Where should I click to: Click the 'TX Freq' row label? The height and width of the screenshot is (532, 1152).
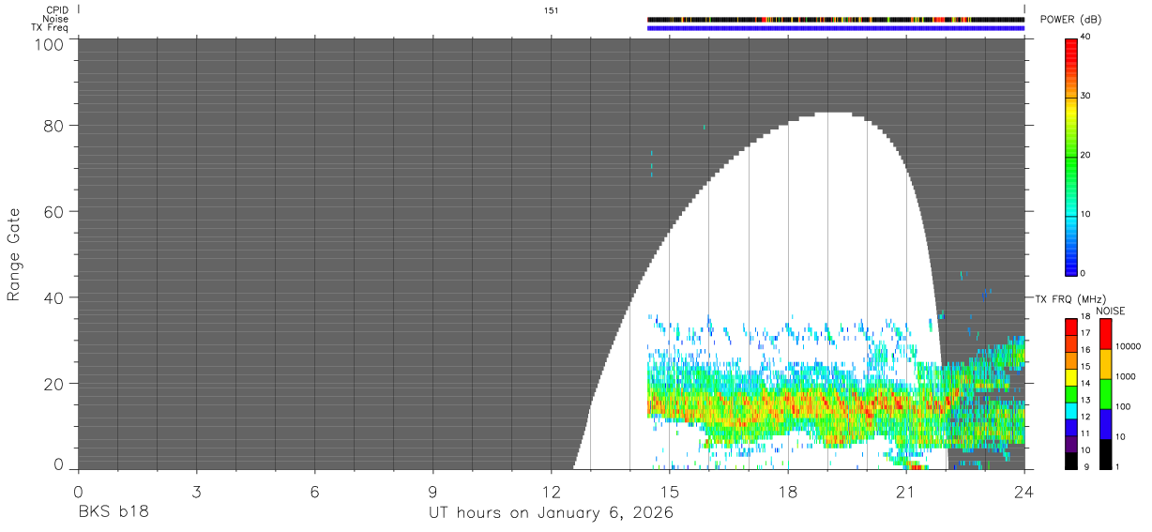pos(52,27)
